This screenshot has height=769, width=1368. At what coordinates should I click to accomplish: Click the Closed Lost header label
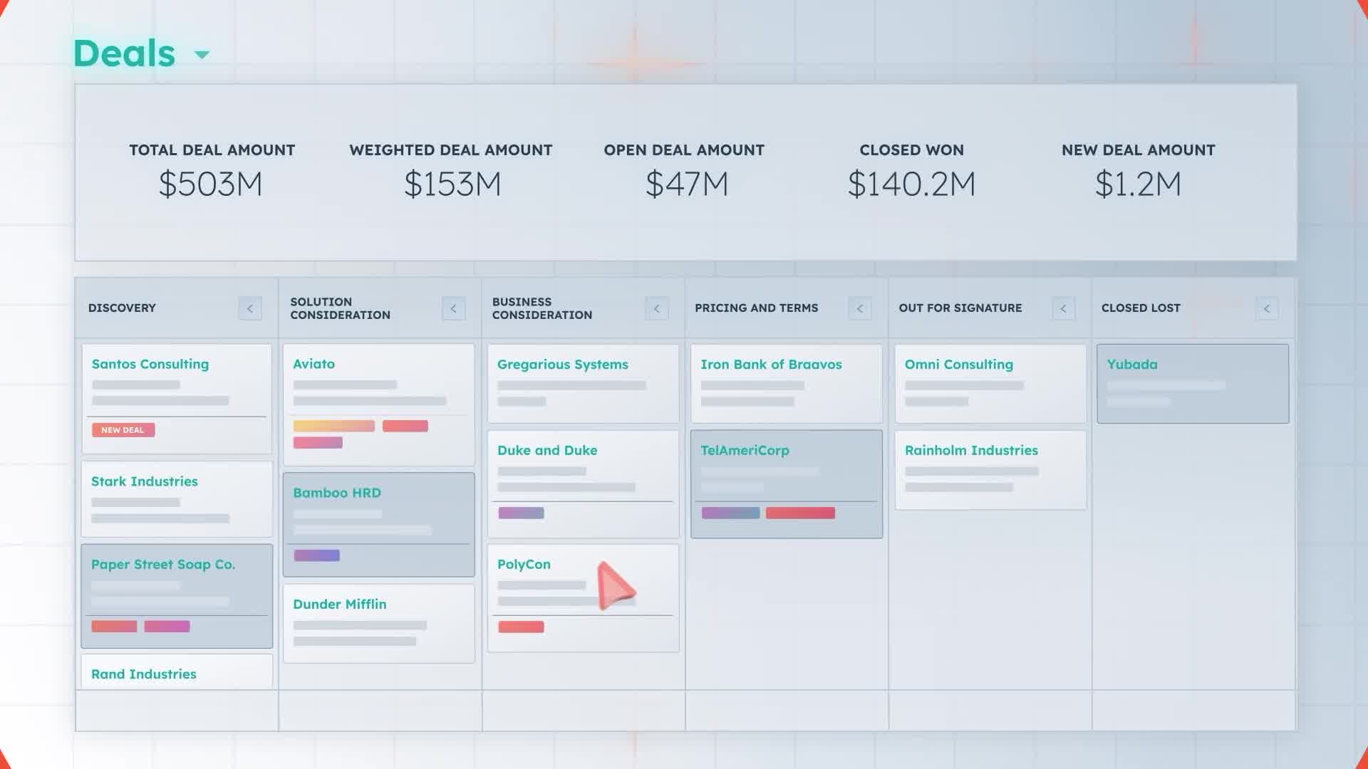click(x=1141, y=308)
